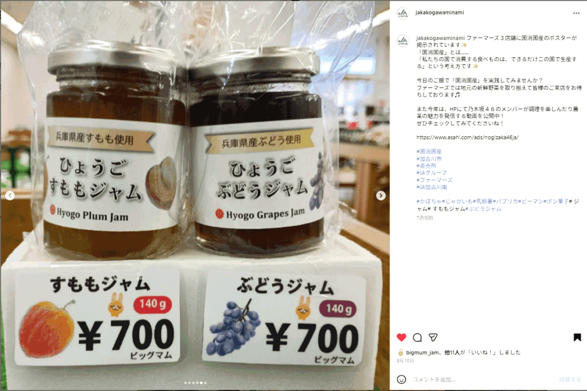Open the #JAグループ hashtag
Screen dimensions: 587x391
pos(432,173)
